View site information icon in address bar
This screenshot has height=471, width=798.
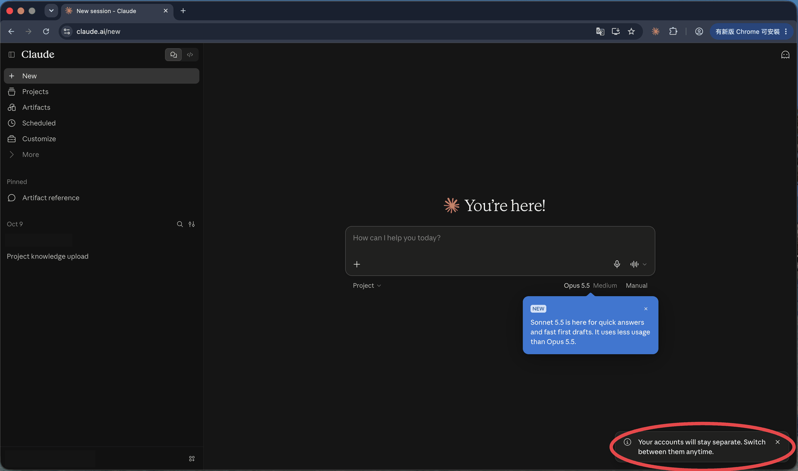[x=67, y=31]
